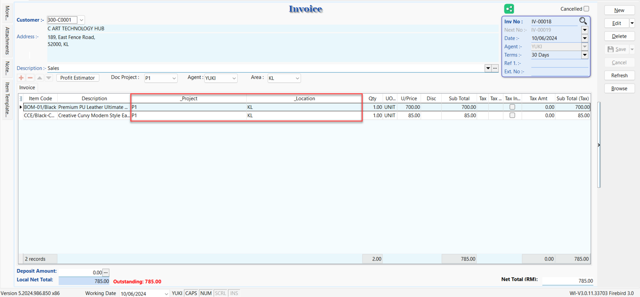Expand the Area KL dropdown
This screenshot has height=297, width=640.
point(297,78)
